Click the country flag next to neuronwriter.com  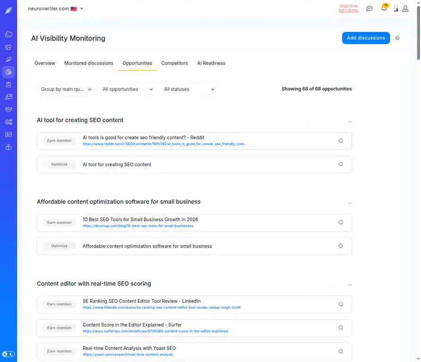[74, 9]
